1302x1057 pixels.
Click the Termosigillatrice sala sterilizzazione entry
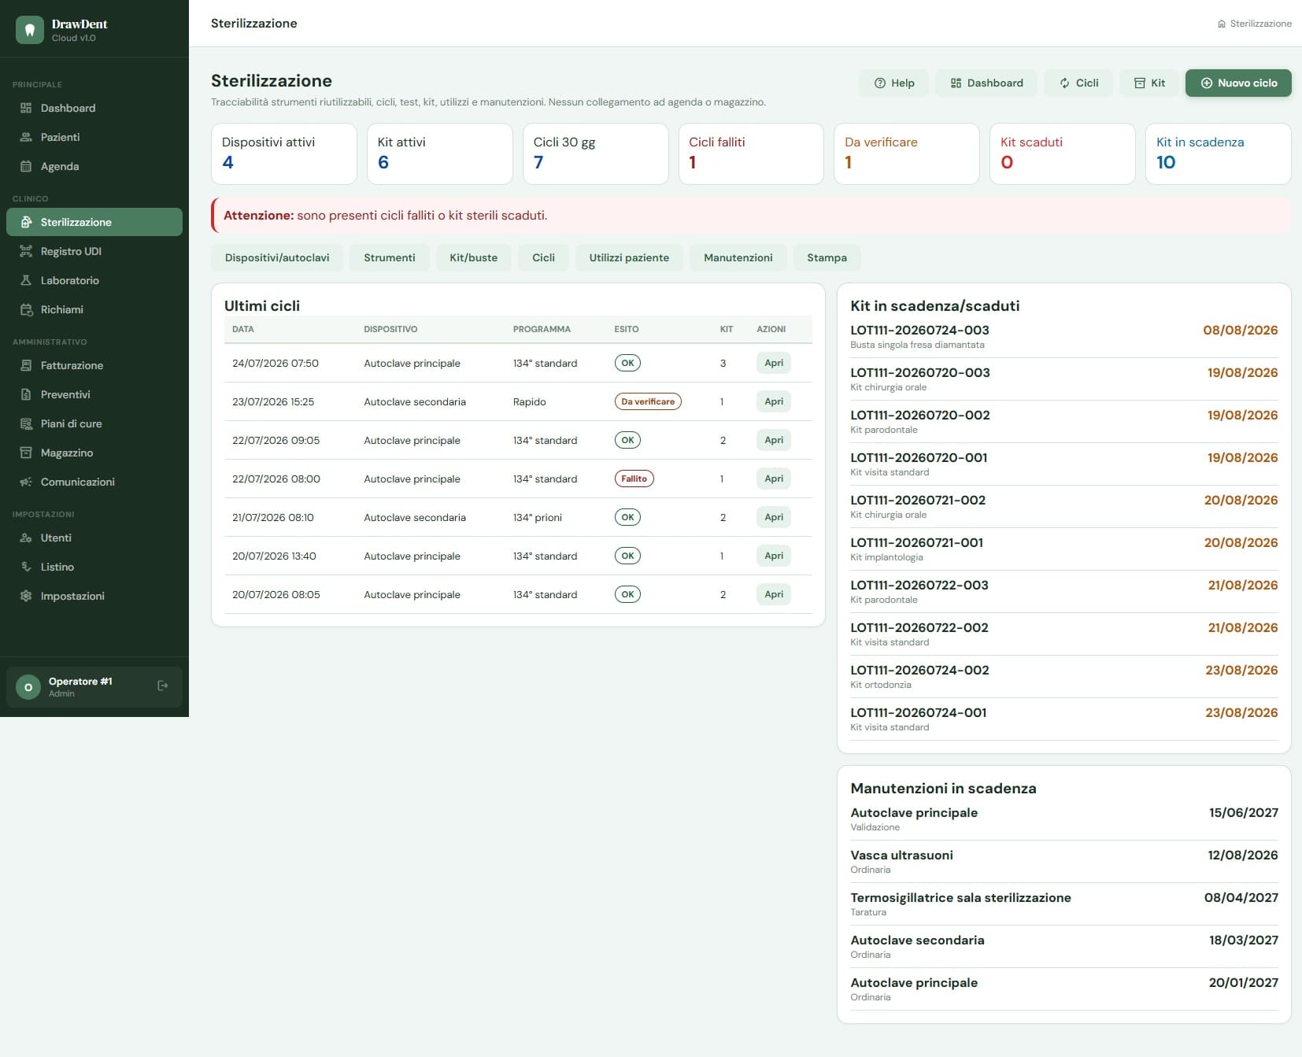coord(1064,904)
